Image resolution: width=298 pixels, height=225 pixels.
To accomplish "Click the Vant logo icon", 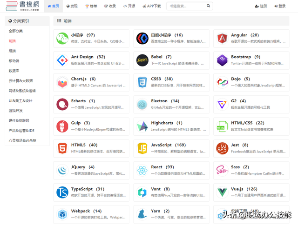I will (142, 192).
